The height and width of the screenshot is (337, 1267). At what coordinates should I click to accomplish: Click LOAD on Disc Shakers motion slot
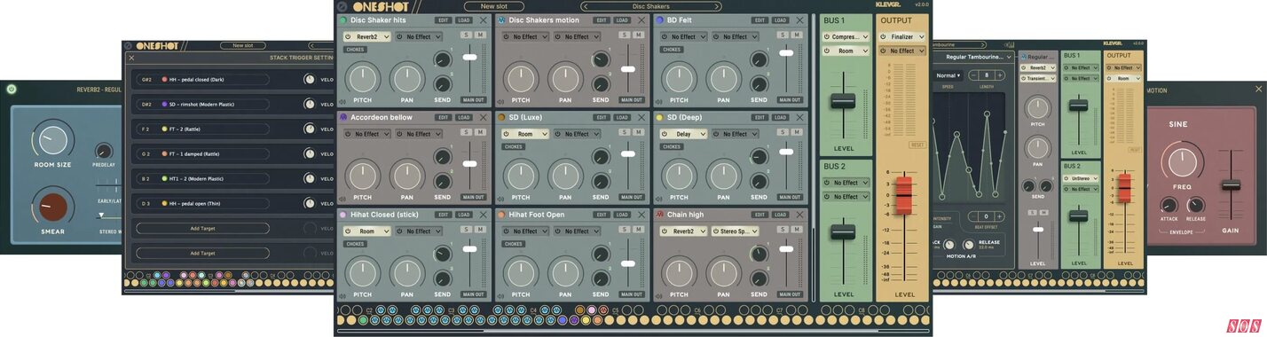click(622, 20)
